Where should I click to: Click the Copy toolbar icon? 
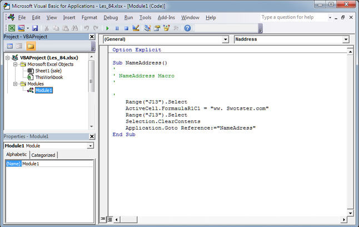click(56, 28)
